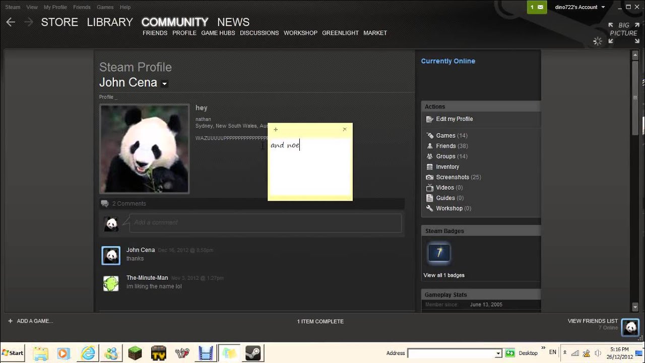Click in the Add a comment field

(266, 223)
